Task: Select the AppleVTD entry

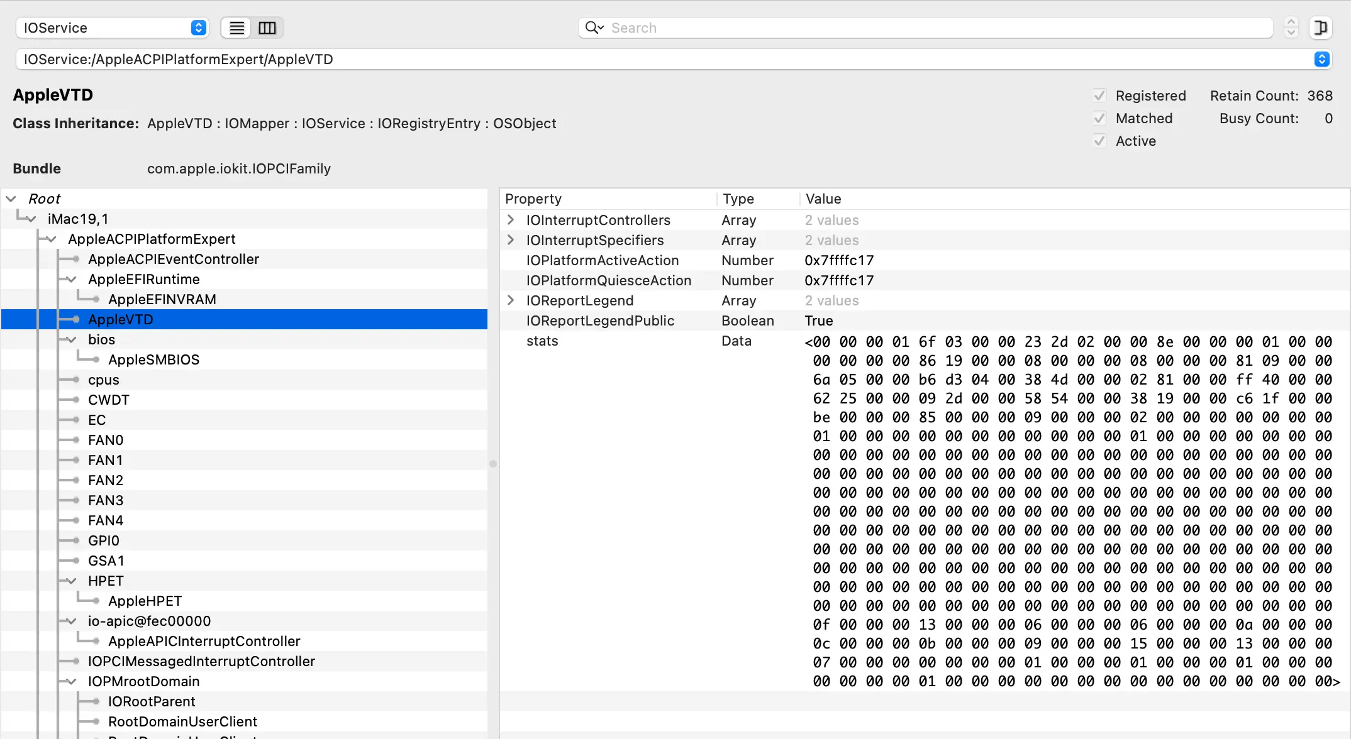Action: click(121, 319)
